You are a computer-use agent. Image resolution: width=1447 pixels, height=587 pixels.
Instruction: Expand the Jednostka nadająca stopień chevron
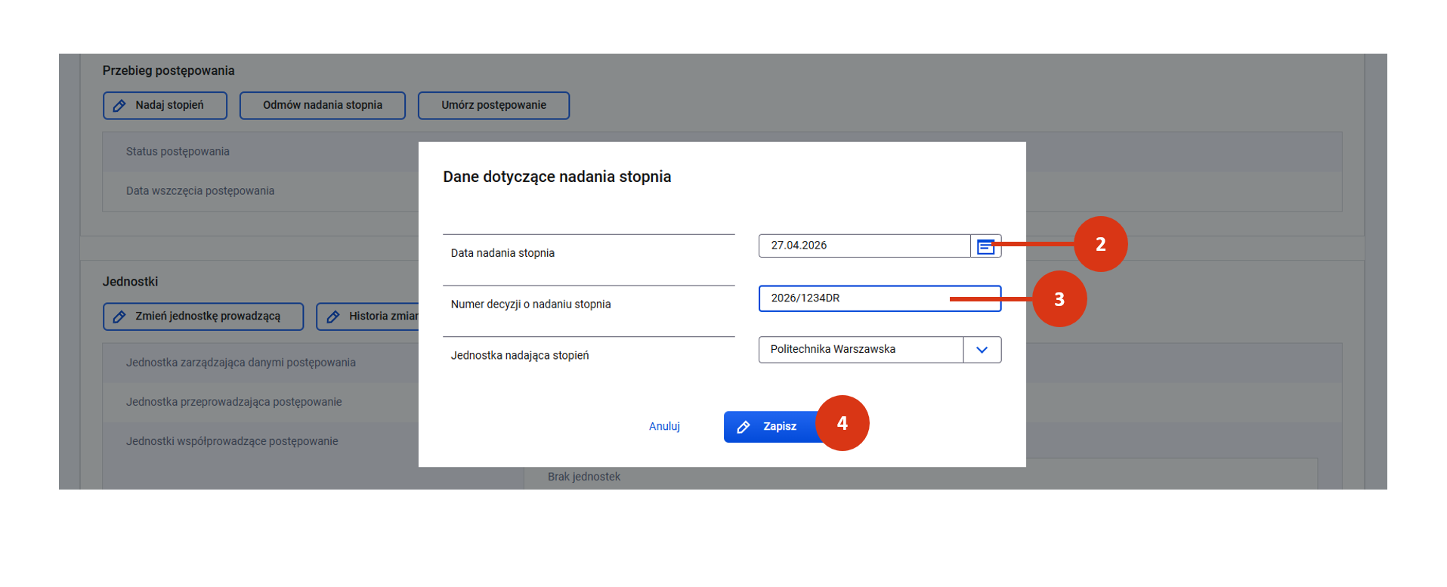tap(982, 350)
